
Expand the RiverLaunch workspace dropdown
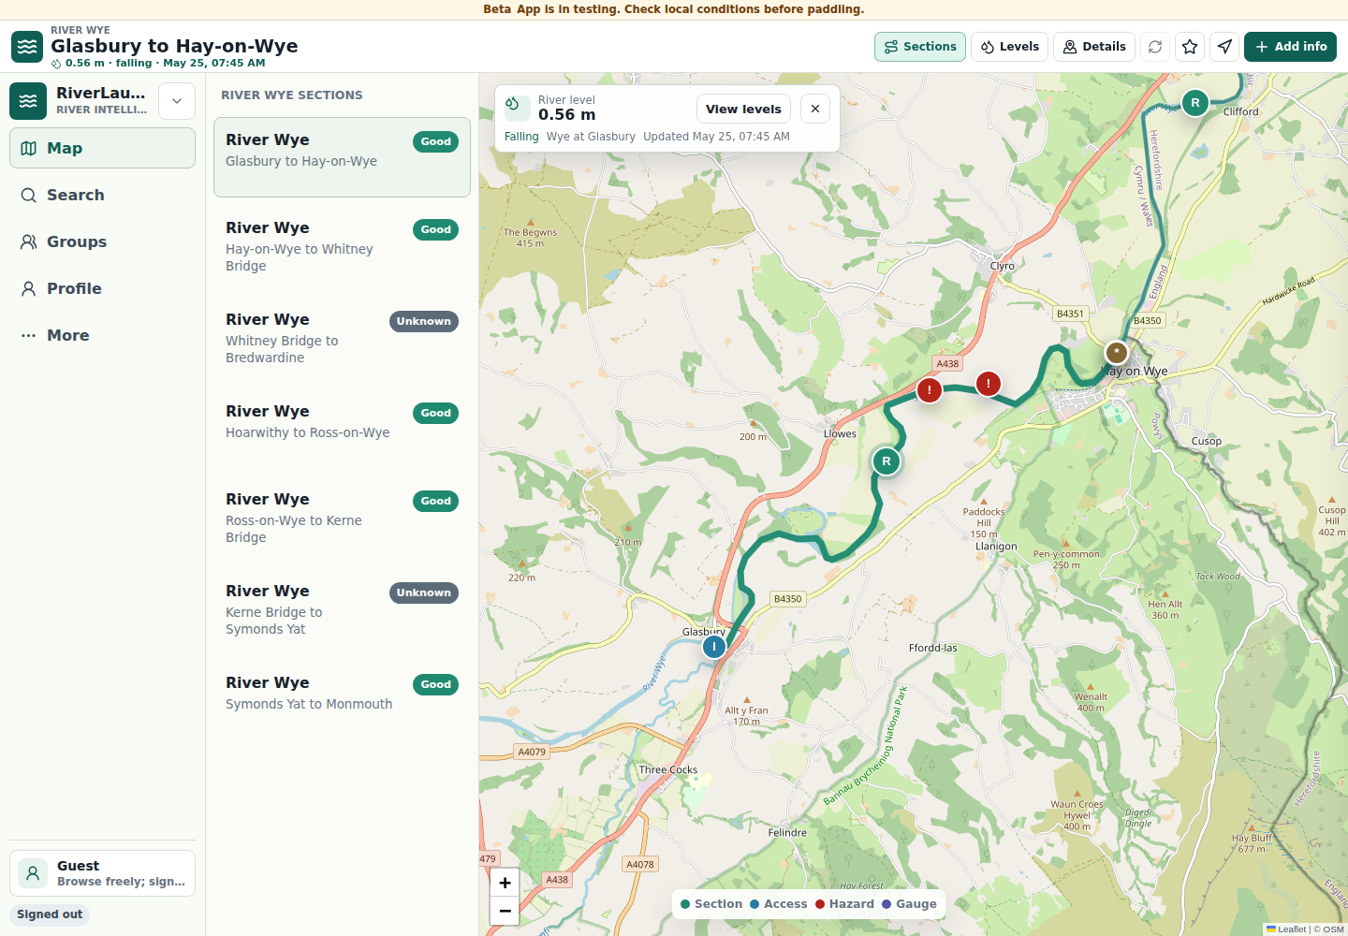point(177,101)
